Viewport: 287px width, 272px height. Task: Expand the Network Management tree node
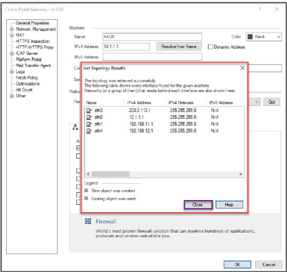tap(12, 29)
